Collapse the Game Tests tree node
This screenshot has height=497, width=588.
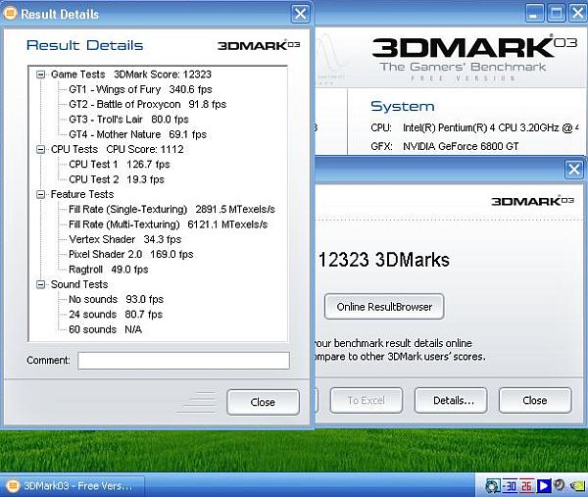(x=40, y=75)
